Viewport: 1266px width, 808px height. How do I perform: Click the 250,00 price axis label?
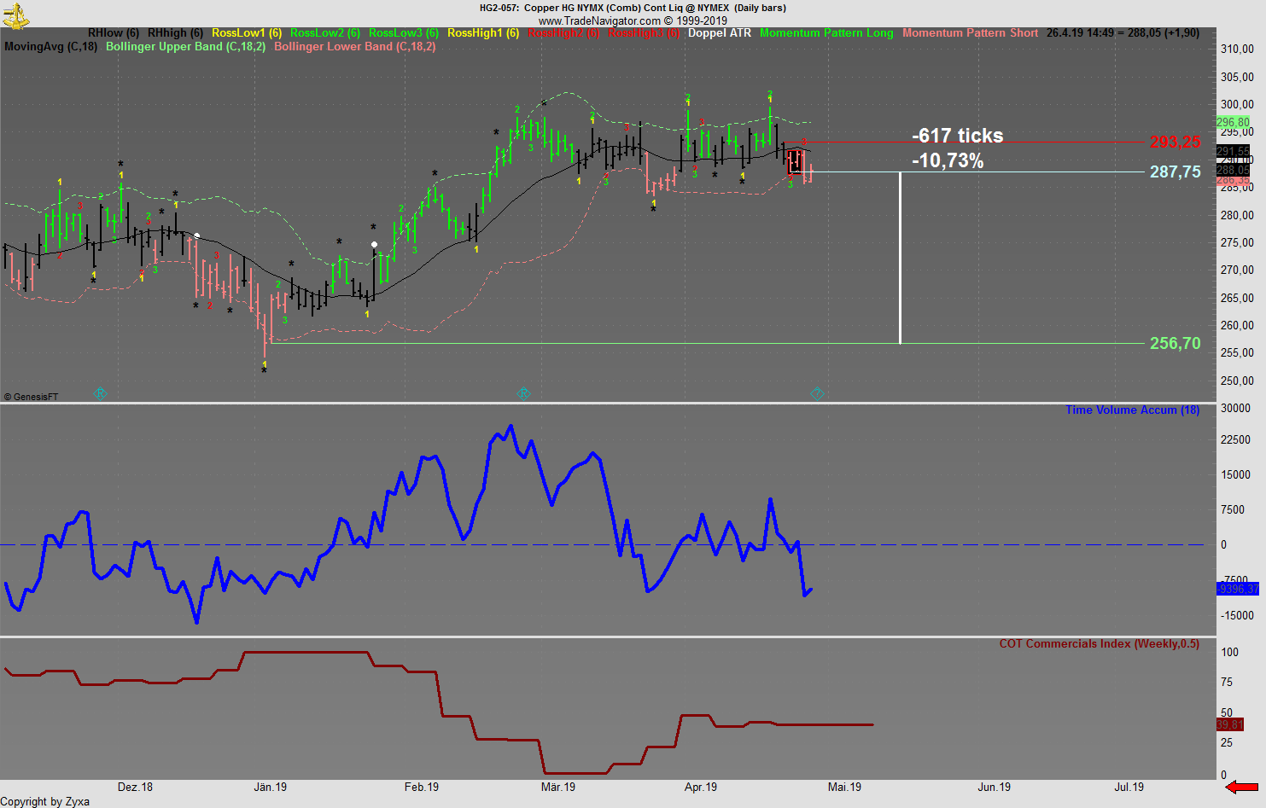point(1237,381)
